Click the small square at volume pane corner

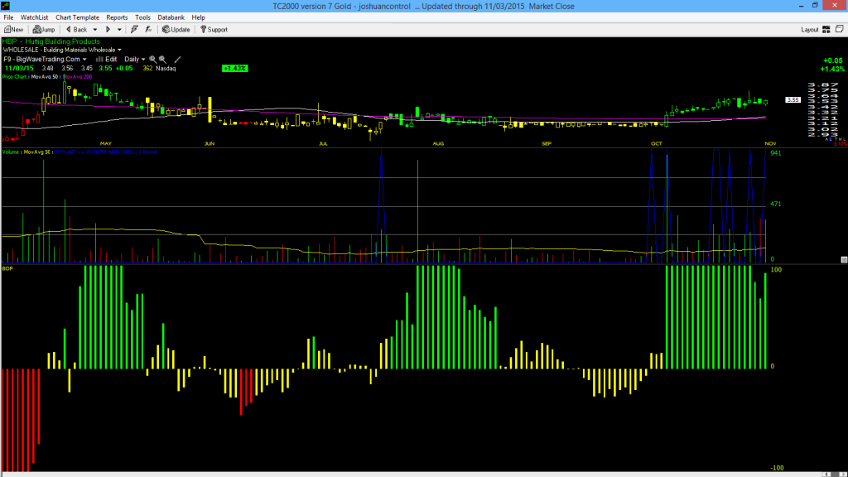844,259
